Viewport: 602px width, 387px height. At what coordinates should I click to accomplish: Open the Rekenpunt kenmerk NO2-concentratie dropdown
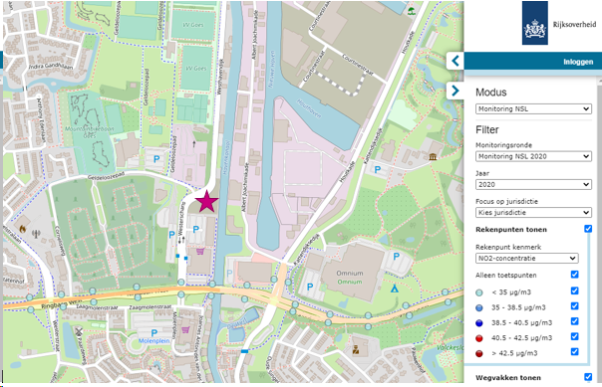click(526, 259)
